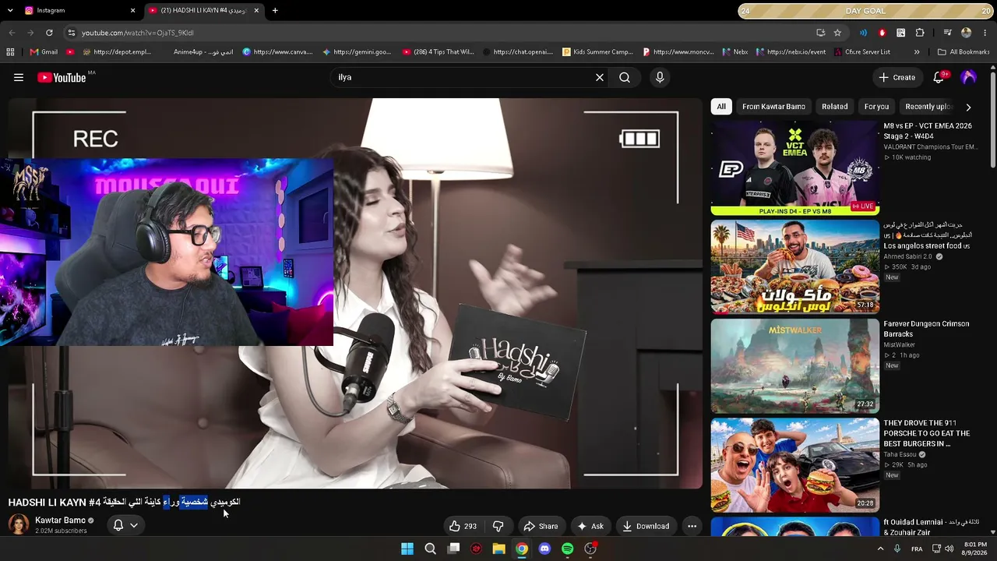Open the Kawtar Bamo channel avatar
The width and height of the screenshot is (997, 561).
tap(19, 524)
